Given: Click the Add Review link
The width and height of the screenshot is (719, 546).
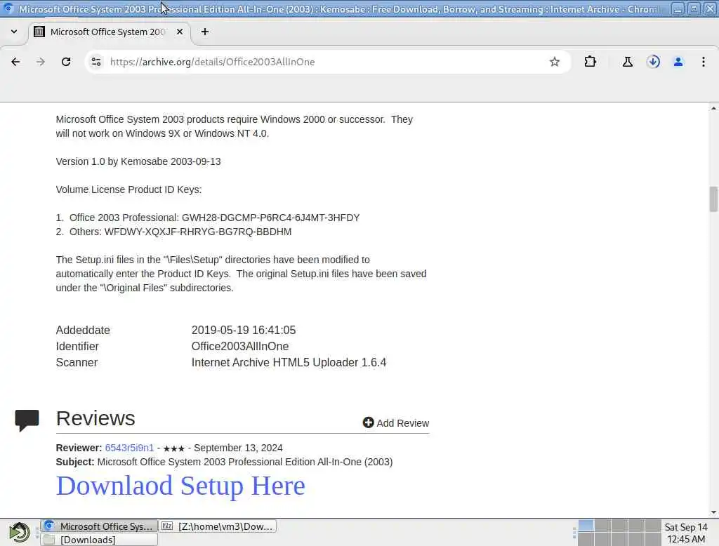Looking at the screenshot, I should click(x=396, y=423).
